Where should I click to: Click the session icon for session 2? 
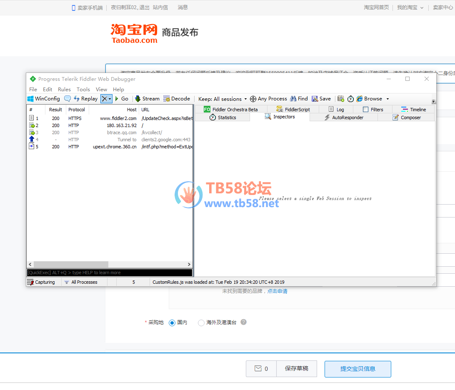(x=32, y=125)
